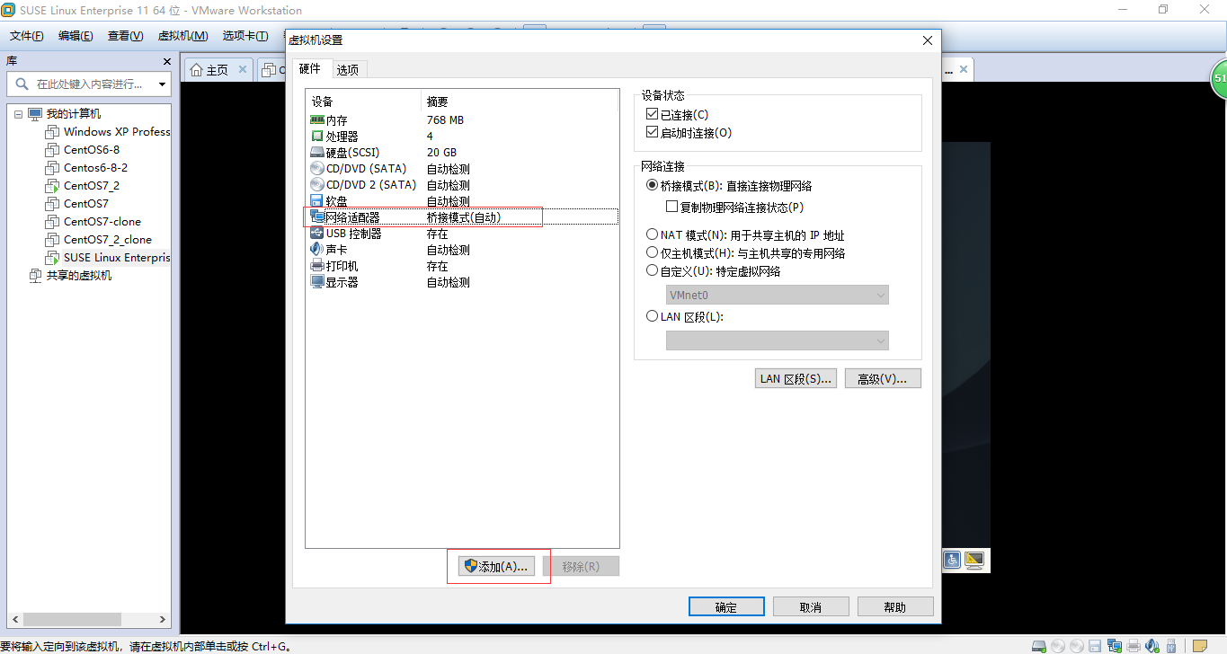Click the 添加(A)... button

tap(497, 566)
